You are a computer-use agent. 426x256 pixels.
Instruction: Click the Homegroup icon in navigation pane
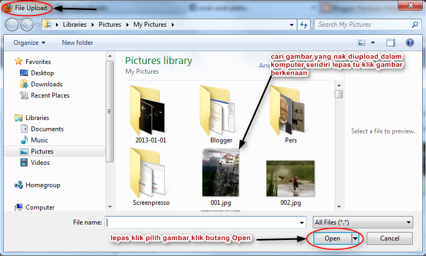coord(19,185)
